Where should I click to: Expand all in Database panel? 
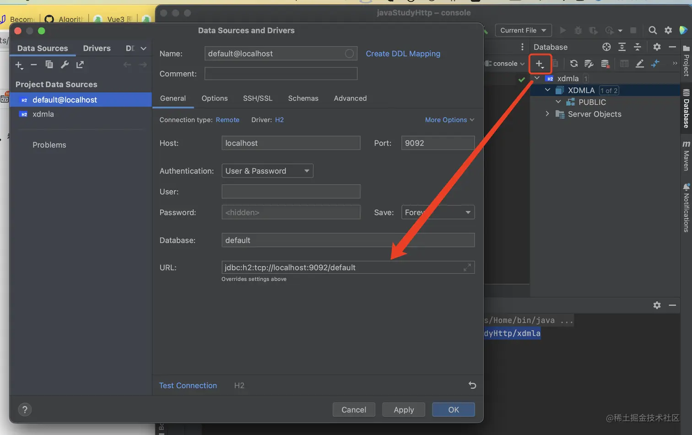pyautogui.click(x=622, y=47)
